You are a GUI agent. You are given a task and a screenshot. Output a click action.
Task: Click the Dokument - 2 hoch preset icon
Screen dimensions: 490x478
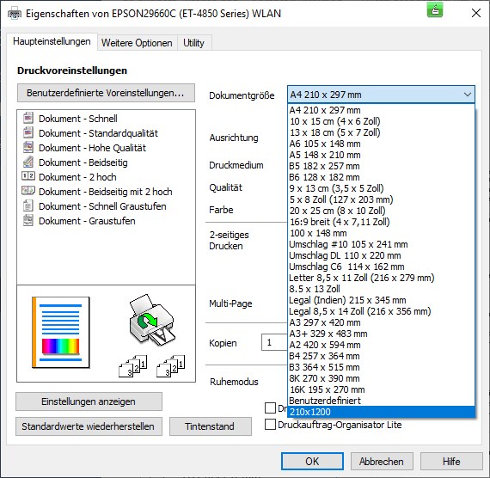pyautogui.click(x=28, y=176)
